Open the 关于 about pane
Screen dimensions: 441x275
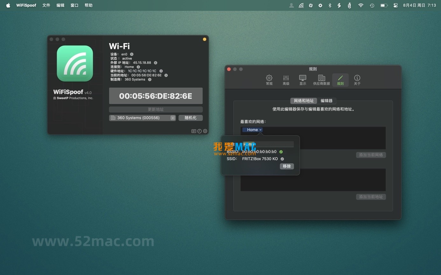(357, 80)
